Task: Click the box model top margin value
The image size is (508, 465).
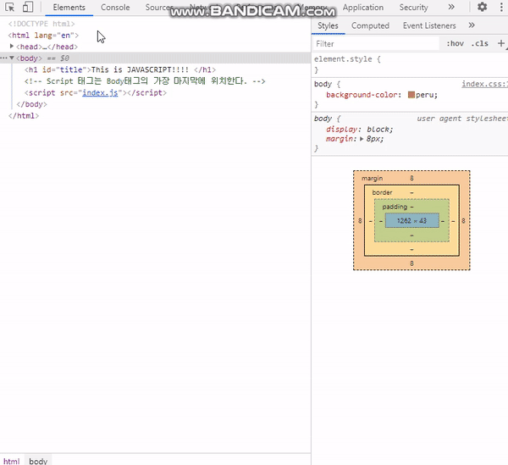Action: click(x=411, y=178)
